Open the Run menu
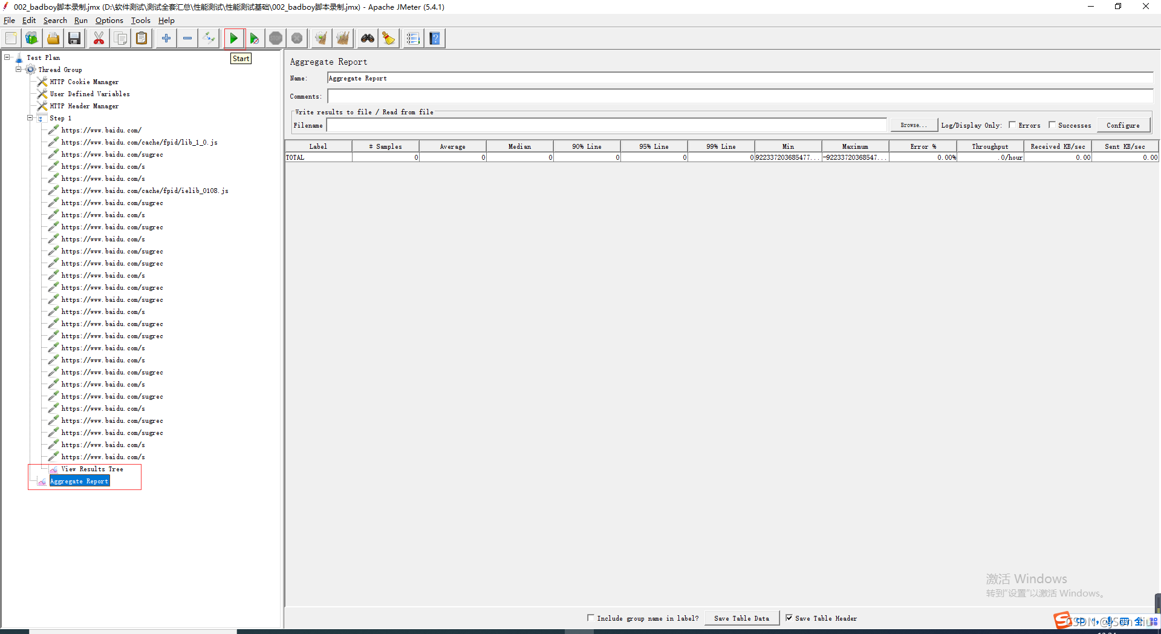 [x=81, y=21]
